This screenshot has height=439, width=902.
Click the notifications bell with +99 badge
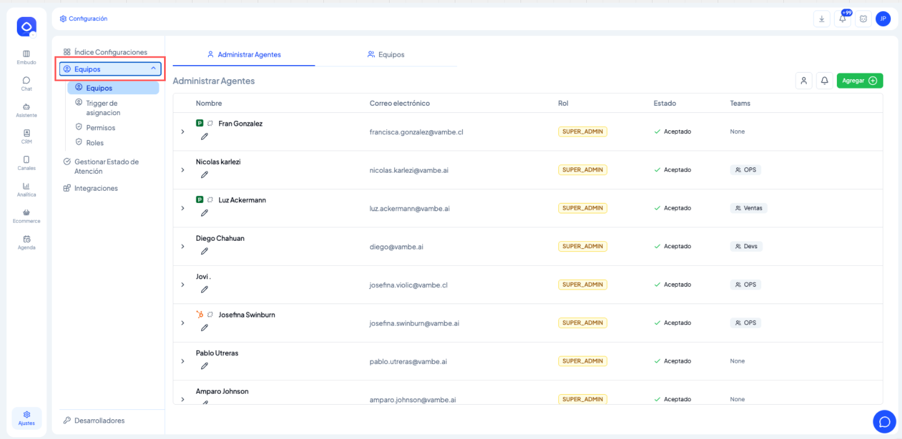pyautogui.click(x=842, y=19)
